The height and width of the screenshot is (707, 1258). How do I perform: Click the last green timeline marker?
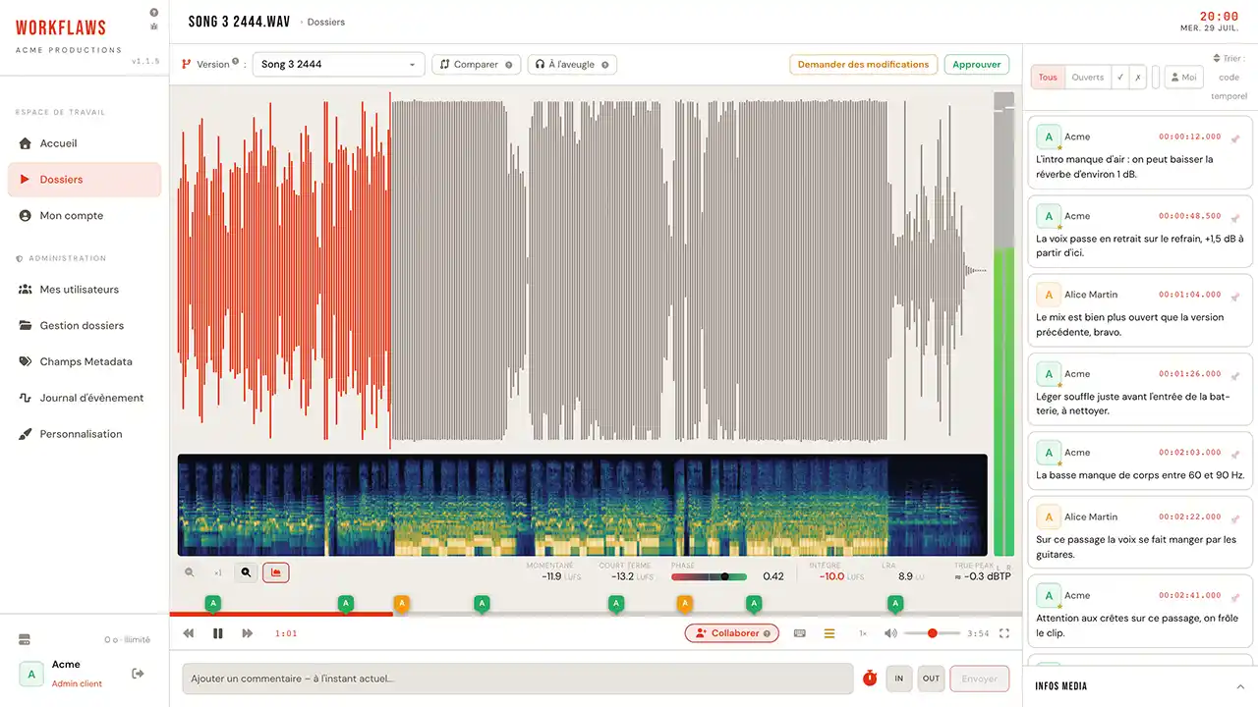click(895, 604)
